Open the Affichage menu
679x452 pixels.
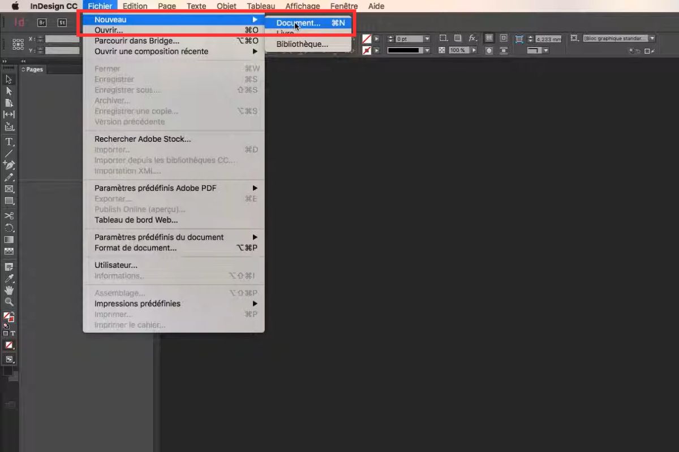point(303,6)
